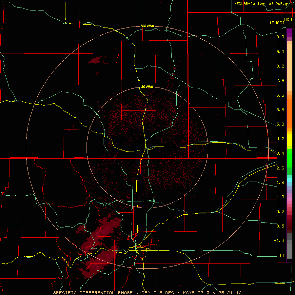Click the 2.6 scale value
The width and height of the screenshot is (295, 295).
coord(280,168)
